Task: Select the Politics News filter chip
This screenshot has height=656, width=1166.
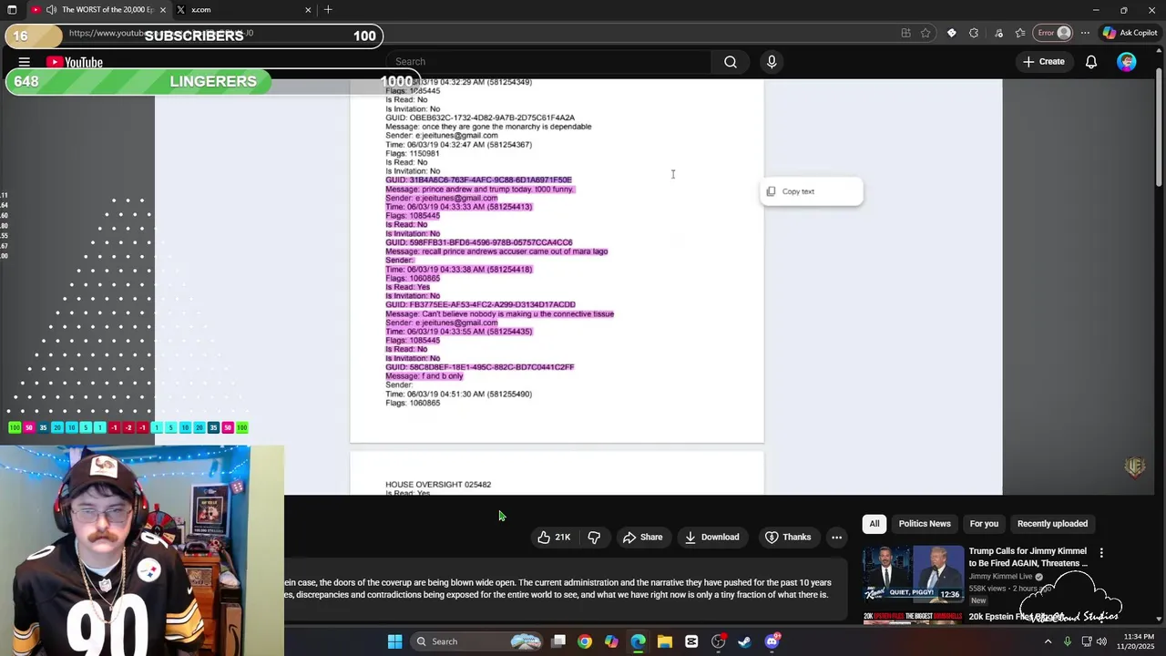Action: pyautogui.click(x=925, y=524)
